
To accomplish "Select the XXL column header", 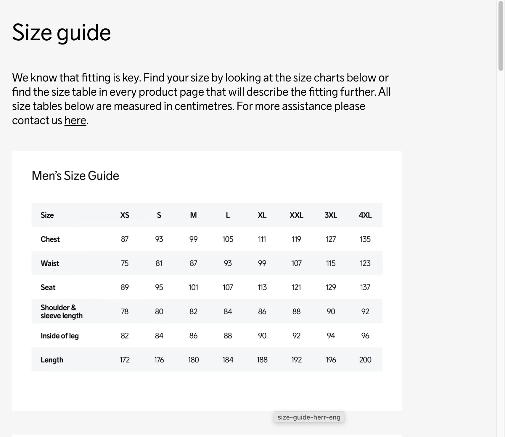I will [x=296, y=215].
